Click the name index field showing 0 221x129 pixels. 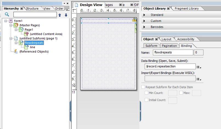(x=198, y=53)
